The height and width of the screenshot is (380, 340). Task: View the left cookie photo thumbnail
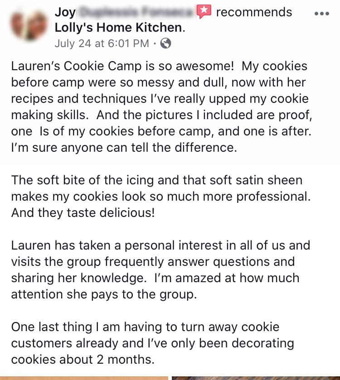point(84,378)
